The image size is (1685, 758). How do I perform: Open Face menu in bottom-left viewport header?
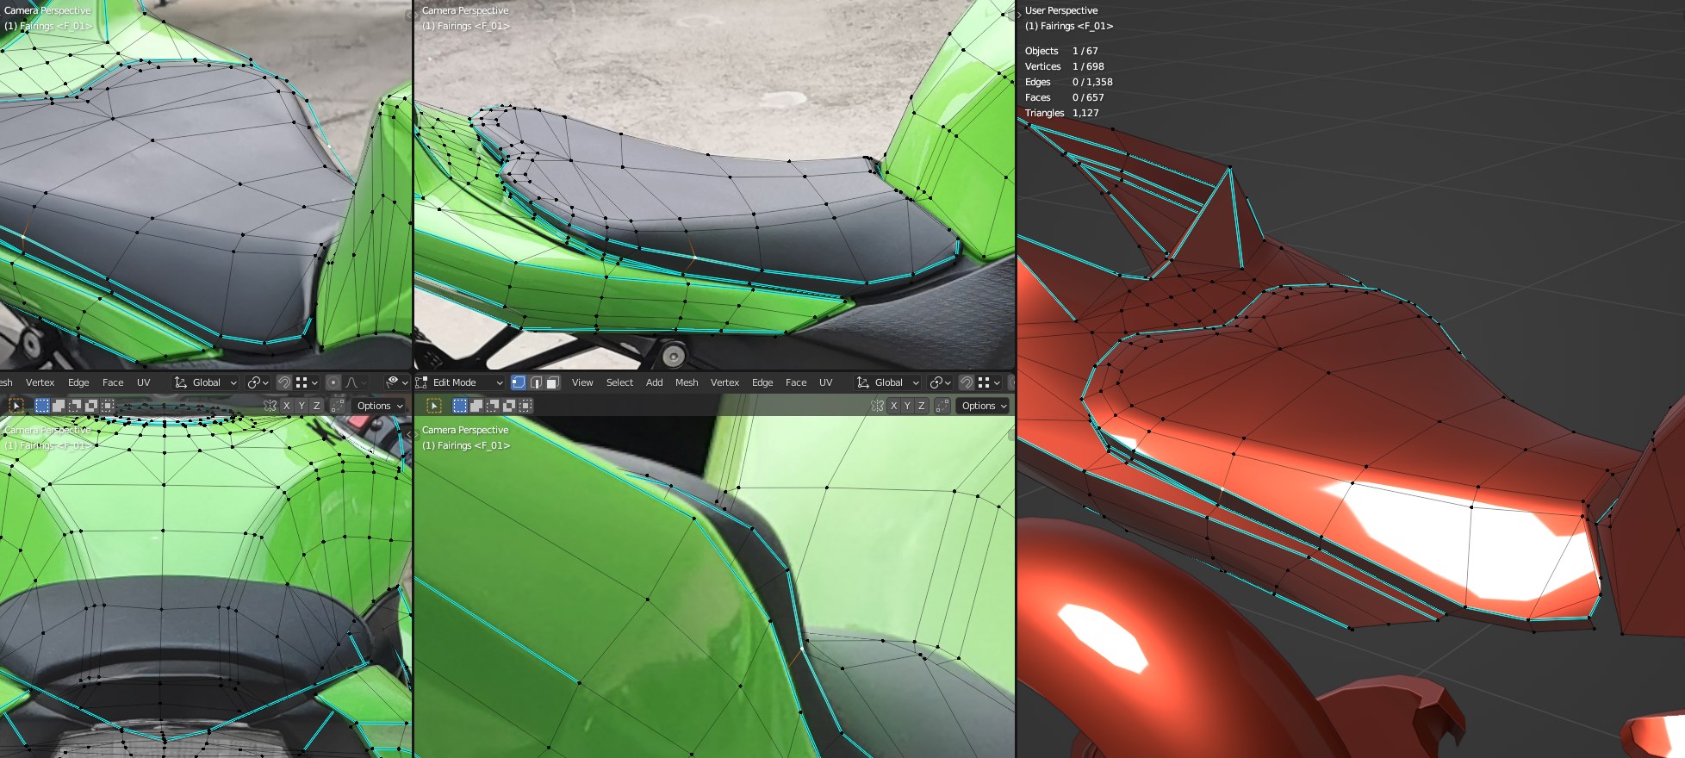[x=113, y=382]
